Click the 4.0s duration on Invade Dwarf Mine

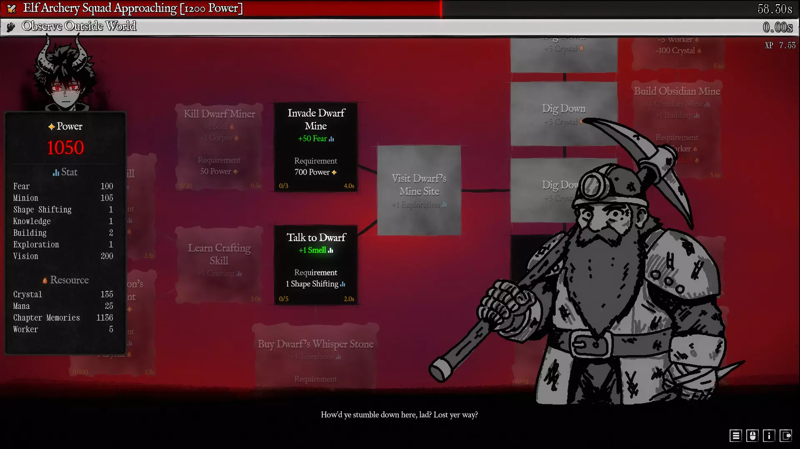pos(349,186)
